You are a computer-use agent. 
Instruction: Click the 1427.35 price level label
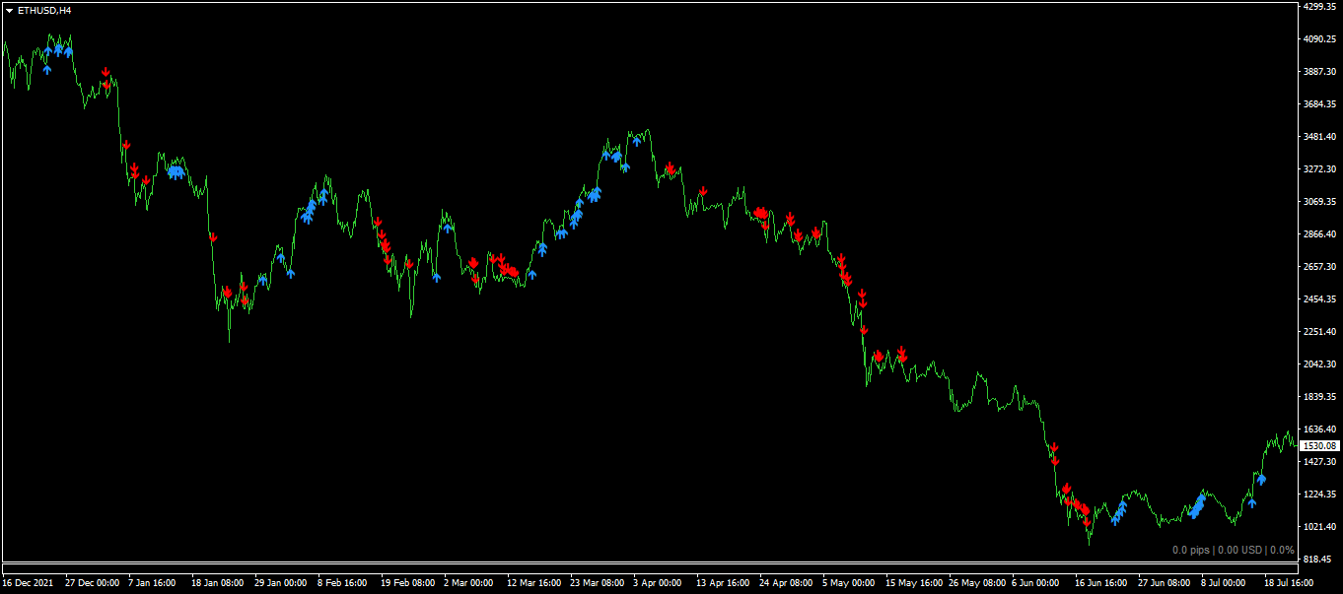coord(1319,462)
